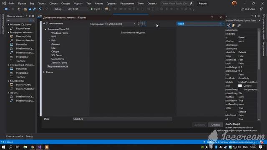This screenshot has height=150, width=267.
Task: Open the Сортировка По умолчанию dropdown
Action: [x=120, y=24]
